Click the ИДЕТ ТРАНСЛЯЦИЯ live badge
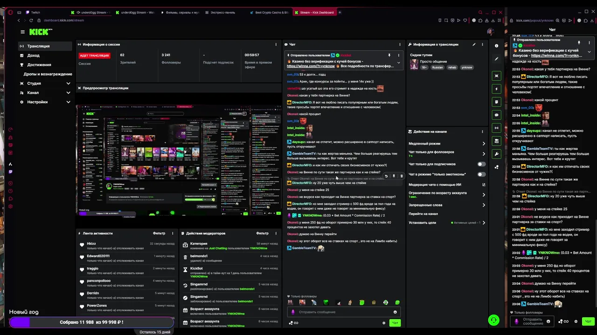The image size is (597, 335). pyautogui.click(x=94, y=55)
